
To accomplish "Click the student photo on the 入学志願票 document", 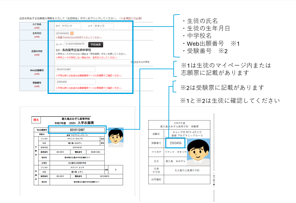I will tap(116, 138).
